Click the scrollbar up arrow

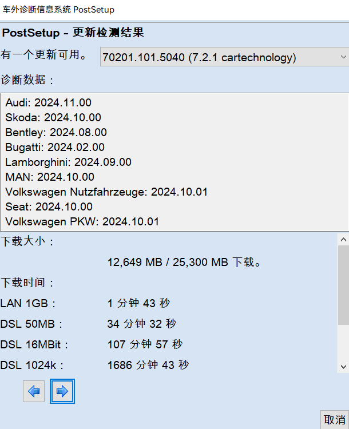tap(343, 240)
